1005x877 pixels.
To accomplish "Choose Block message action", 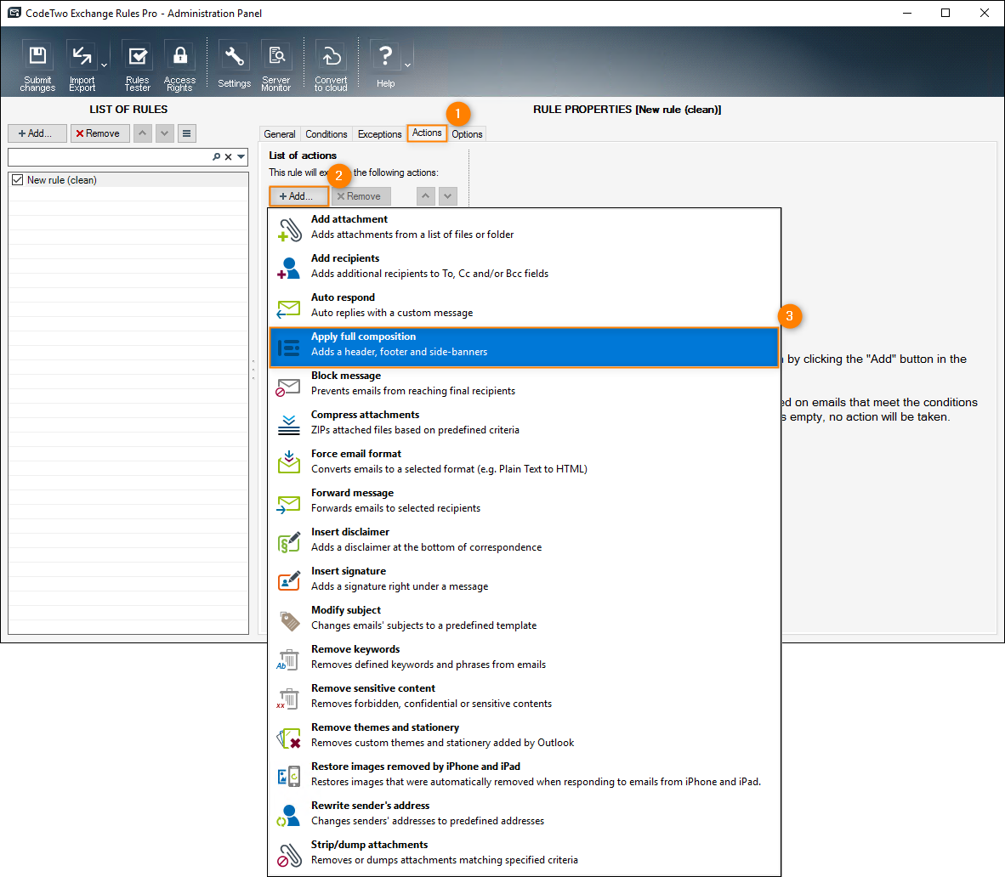I will point(524,383).
